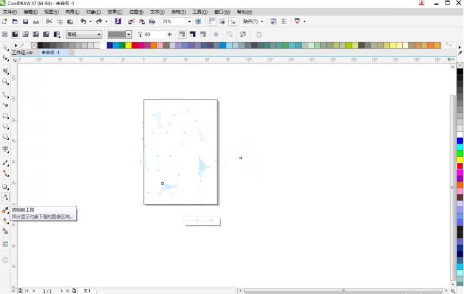Apply transparency to All (fill and outline)
The height and width of the screenshot is (294, 464).
pos(182,35)
